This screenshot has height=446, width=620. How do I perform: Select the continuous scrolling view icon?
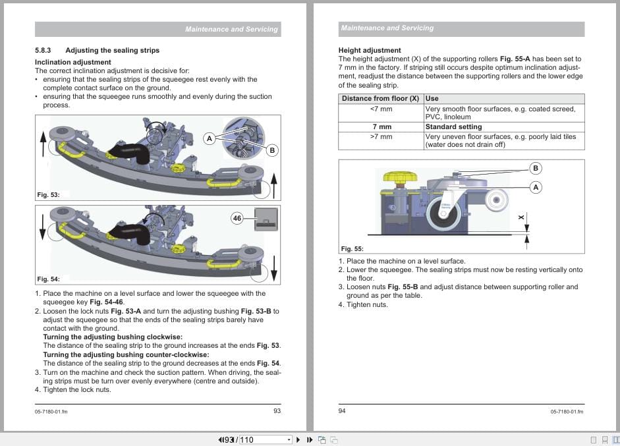click(605, 439)
